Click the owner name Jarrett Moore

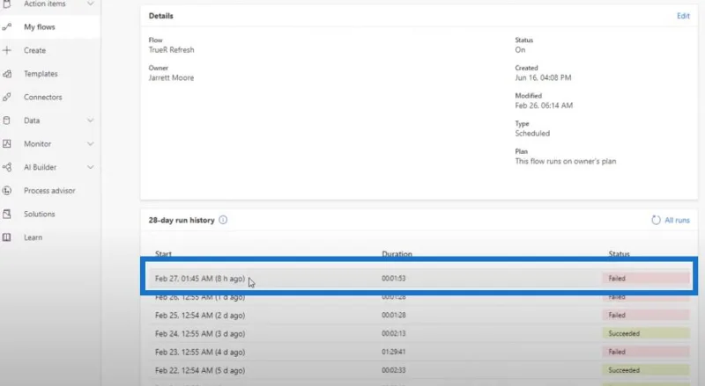(171, 77)
